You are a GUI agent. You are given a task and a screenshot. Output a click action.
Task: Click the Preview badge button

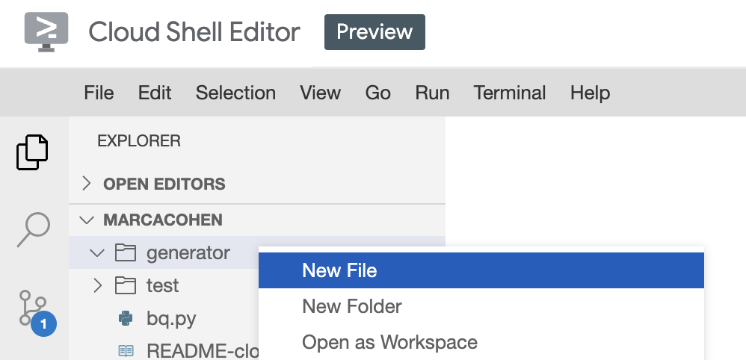[374, 32]
